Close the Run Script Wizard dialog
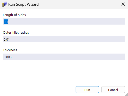The height and width of the screenshot is (96, 128). (x=123, y=4)
